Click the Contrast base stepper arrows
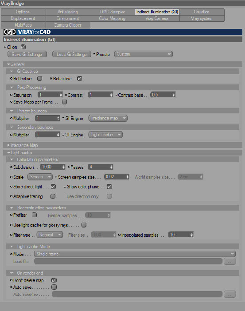The image size is (245, 311). pyautogui.click(x=174, y=95)
